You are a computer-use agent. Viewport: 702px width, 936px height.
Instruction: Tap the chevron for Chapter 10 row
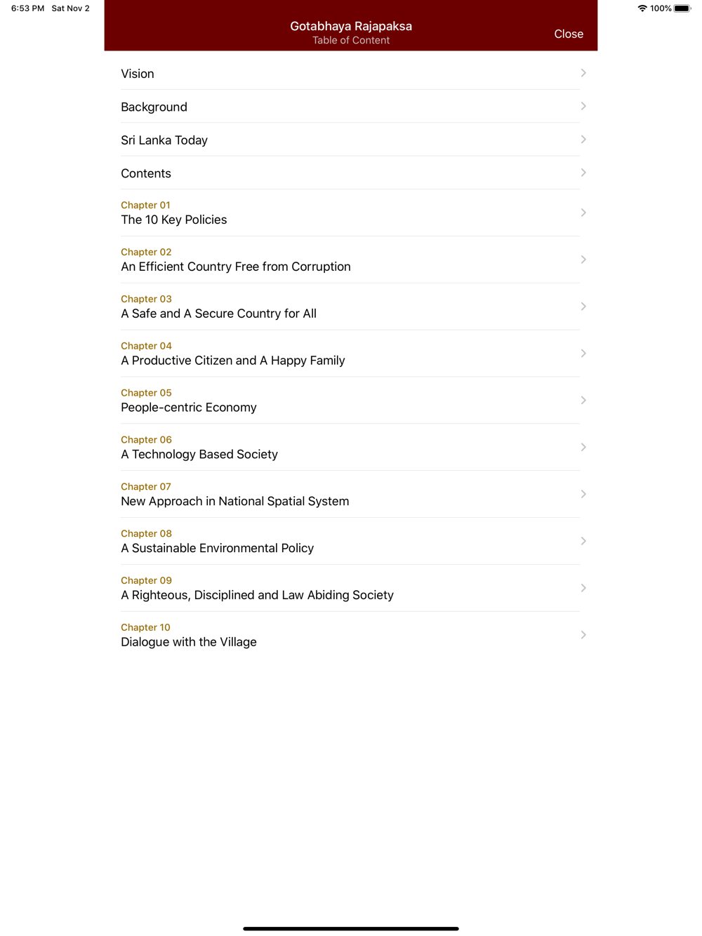point(583,635)
